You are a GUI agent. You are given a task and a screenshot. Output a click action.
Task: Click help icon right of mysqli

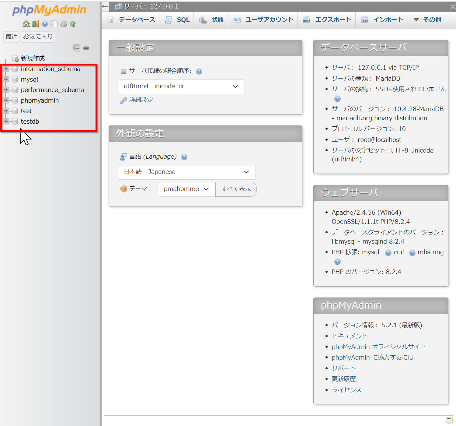click(x=388, y=253)
